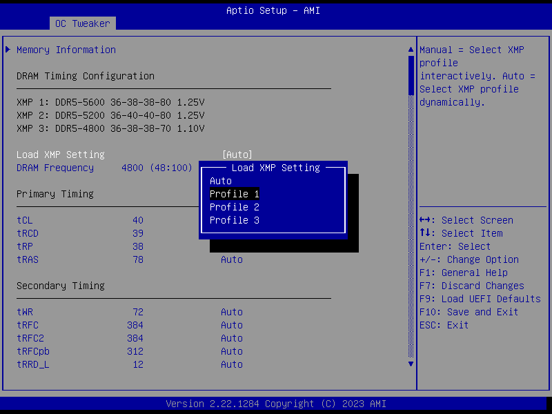This screenshot has height=414, width=552.
Task: Click the XMP 1 DDR5-5600 profile line
Action: [110, 102]
